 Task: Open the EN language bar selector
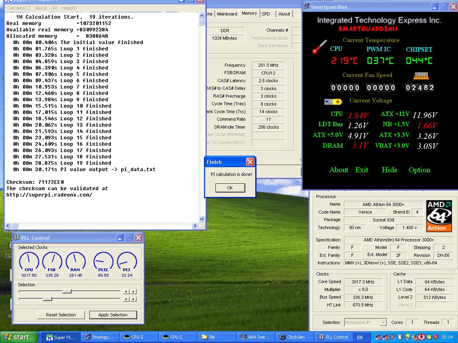[359, 337]
